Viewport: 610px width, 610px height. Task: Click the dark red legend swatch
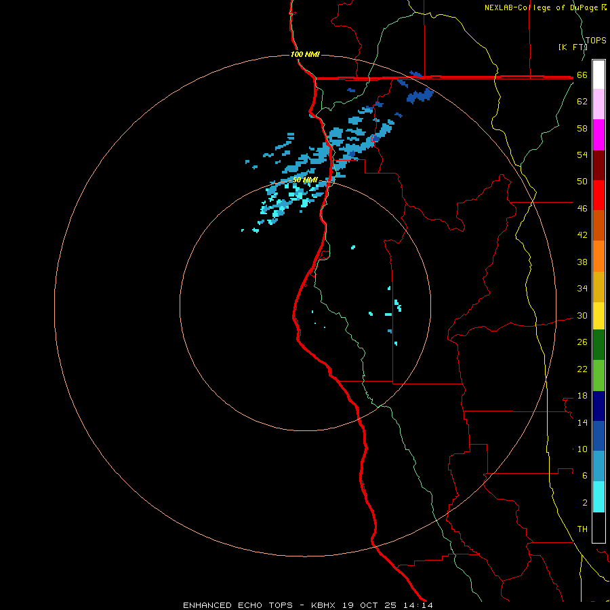598,165
